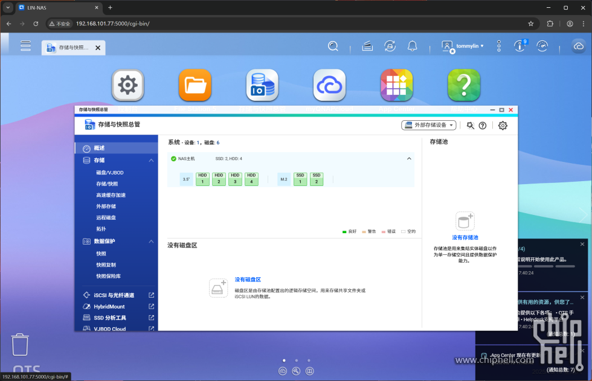
Task: Go to next desktop page arrow
Action: tap(584, 215)
